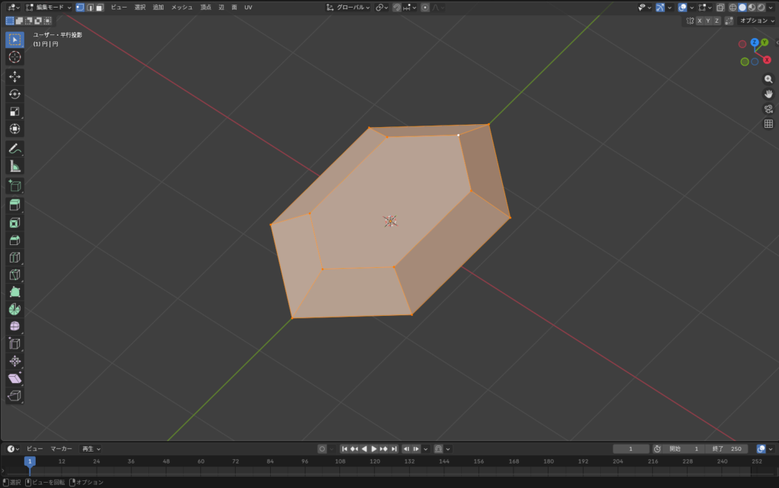Click the end frame 終了 250 field
This screenshot has width=779, height=488.
pyautogui.click(x=727, y=448)
